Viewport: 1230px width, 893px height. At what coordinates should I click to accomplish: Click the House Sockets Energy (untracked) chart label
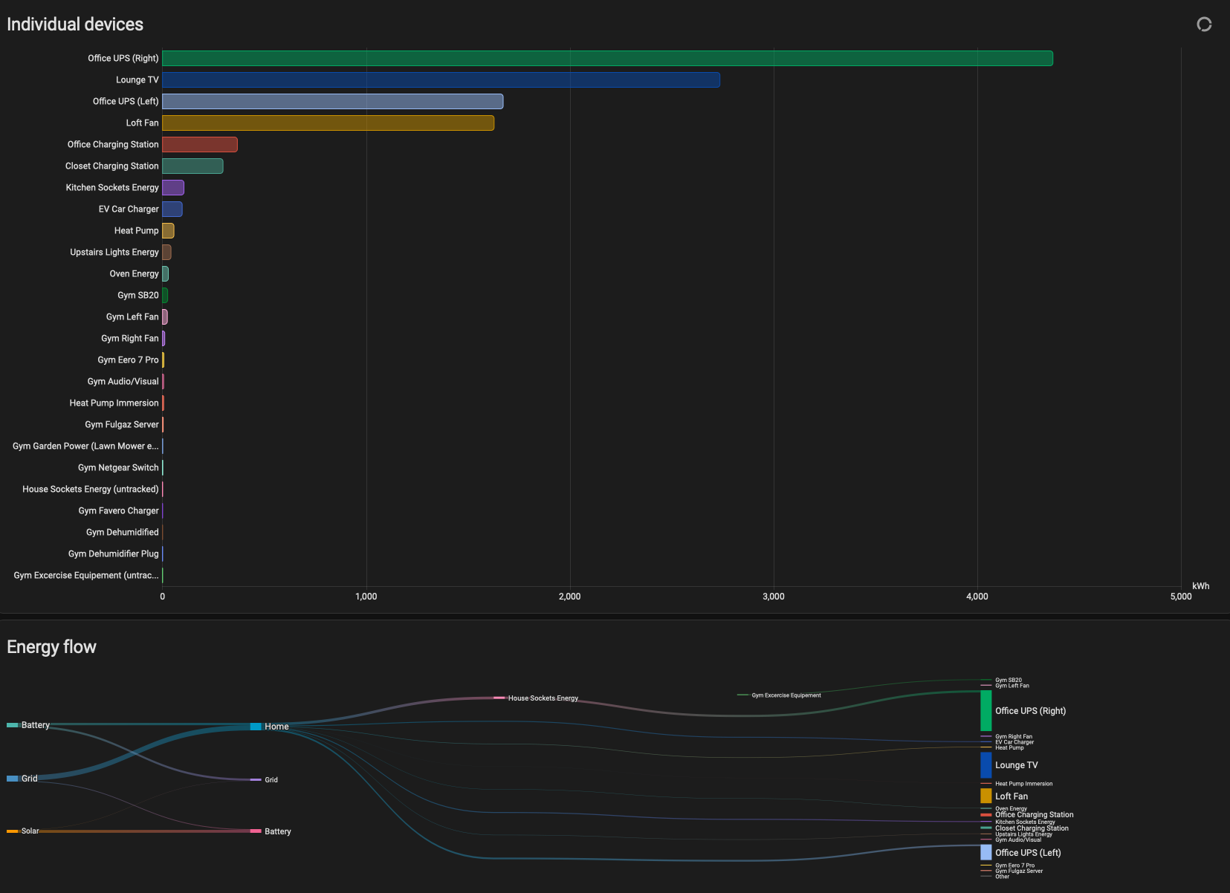point(91,489)
